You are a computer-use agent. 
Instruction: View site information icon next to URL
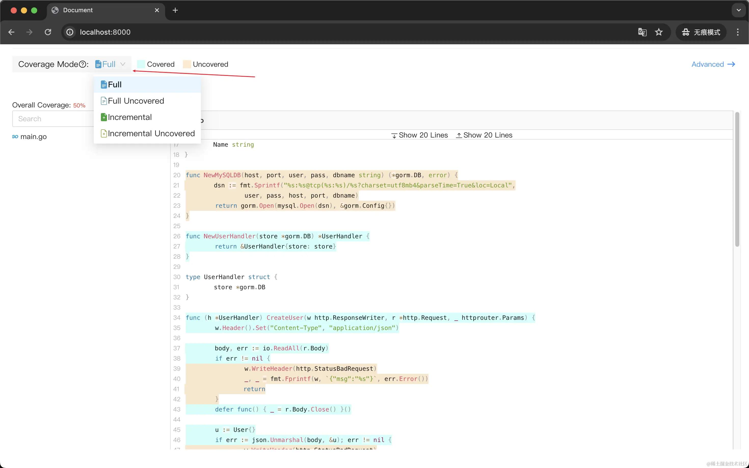click(x=70, y=32)
